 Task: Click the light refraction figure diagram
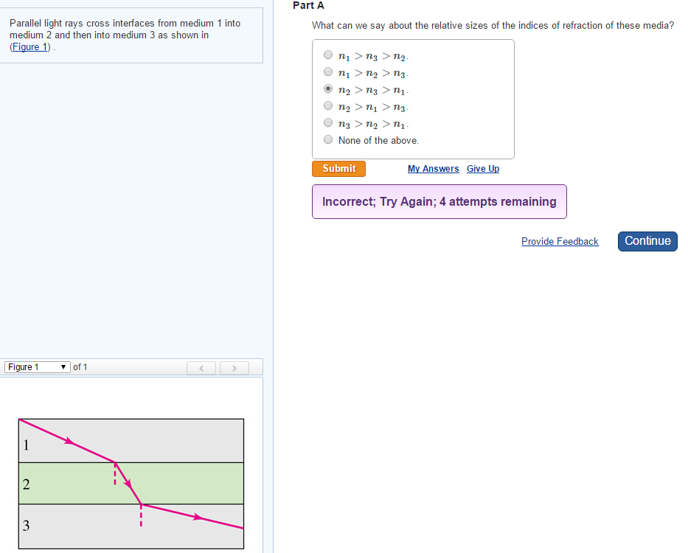131,484
